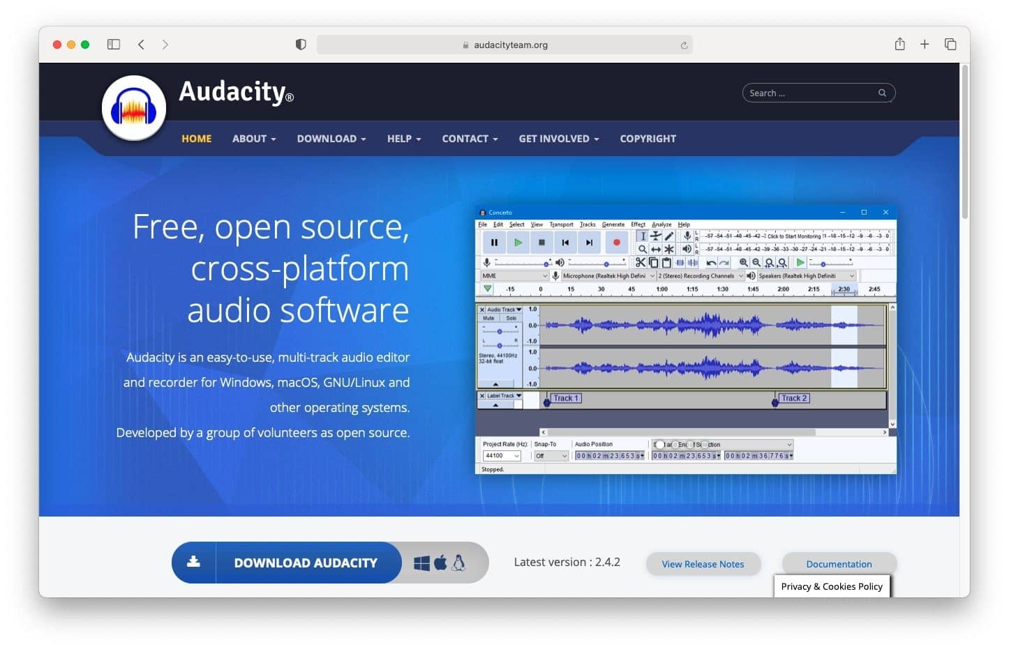
Task: Click the Zoom In magnifier icon
Action: pos(744,263)
